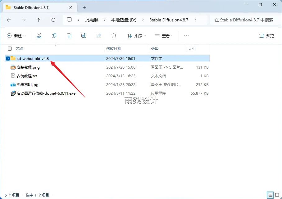Expand chevron after 本地磁盘 (D:)
Screen dimensions: 282x199
tap(143, 20)
